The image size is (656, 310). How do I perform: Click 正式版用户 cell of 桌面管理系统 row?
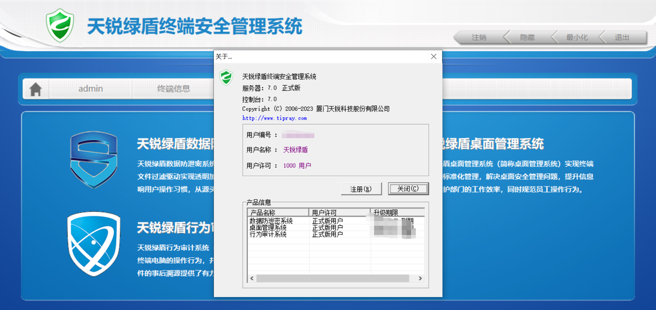click(327, 227)
